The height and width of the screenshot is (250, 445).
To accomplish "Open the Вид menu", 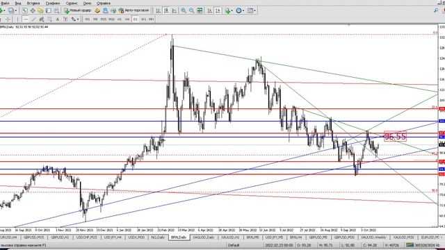I will [18, 3].
